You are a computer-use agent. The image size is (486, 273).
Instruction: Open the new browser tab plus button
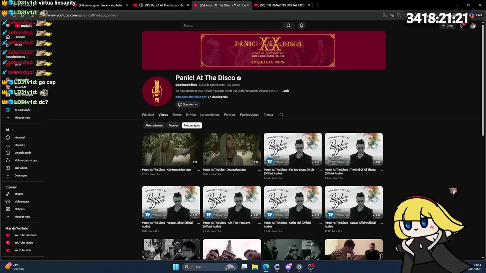point(318,5)
